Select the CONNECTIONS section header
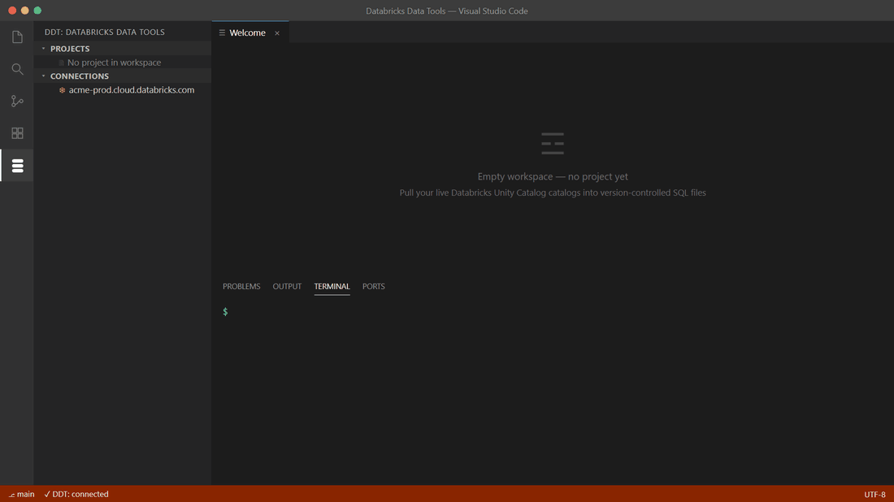 [123, 76]
